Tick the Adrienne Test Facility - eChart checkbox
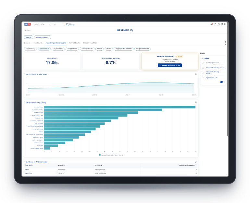Screen dimensions: 250x203 click(x=203, y=68)
